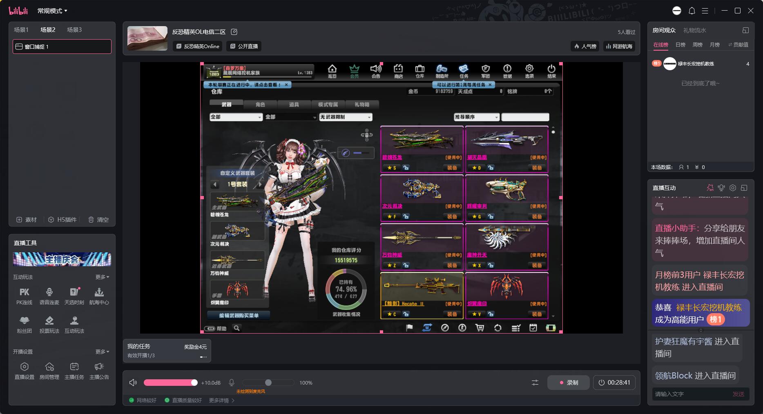Click the microphone icon
Viewport: 763px width, 414px height.
[232, 383]
